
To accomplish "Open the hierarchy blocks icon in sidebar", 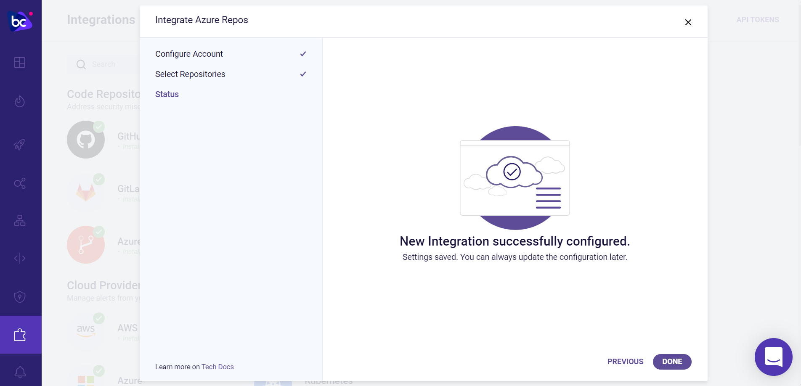I will click(x=20, y=221).
